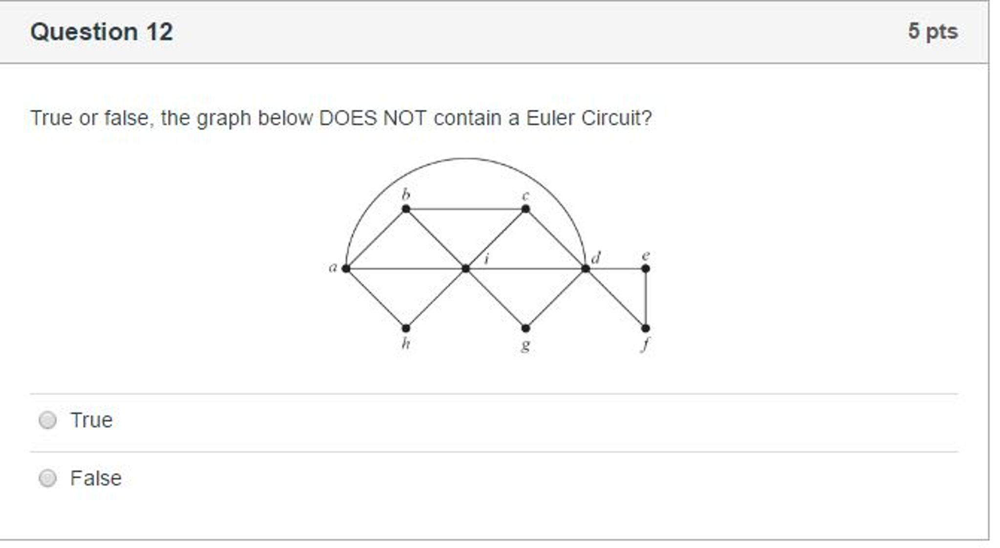Click vertex a in the graph
Image resolution: width=1000 pixels, height=548 pixels.
tap(347, 268)
